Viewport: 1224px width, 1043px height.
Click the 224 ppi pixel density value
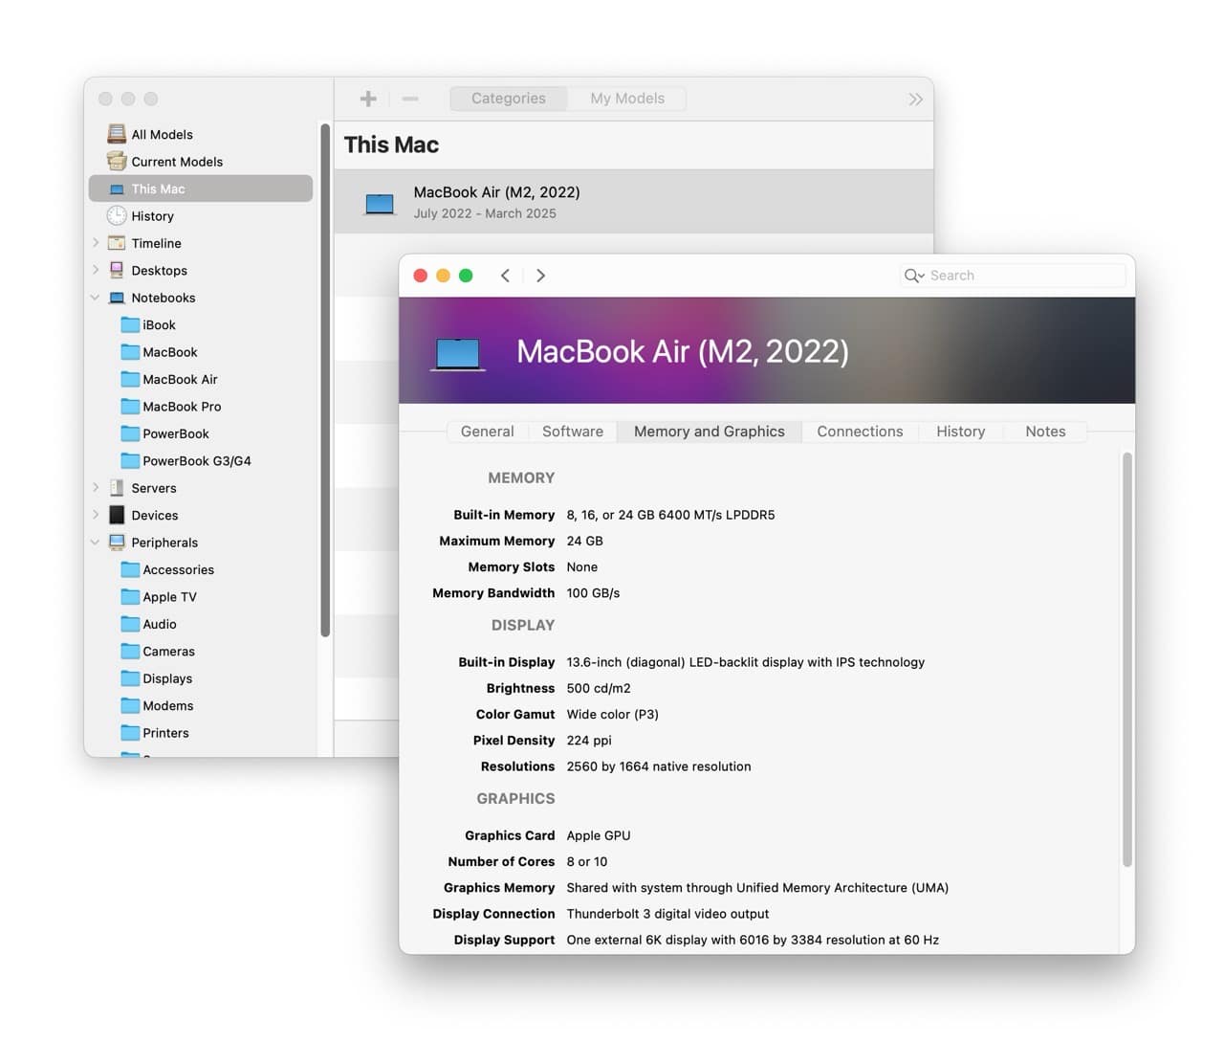[x=589, y=741]
